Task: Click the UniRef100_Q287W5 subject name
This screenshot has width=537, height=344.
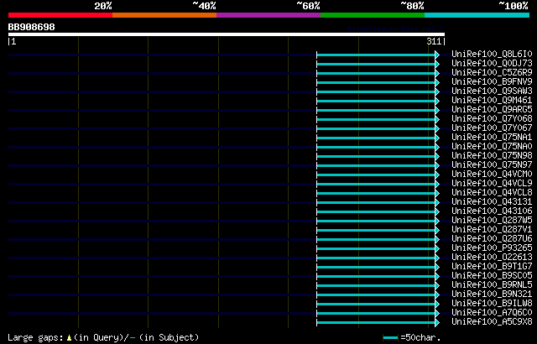Action: (x=492, y=221)
